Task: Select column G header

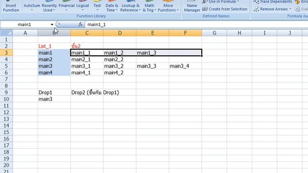Action: click(214, 33)
